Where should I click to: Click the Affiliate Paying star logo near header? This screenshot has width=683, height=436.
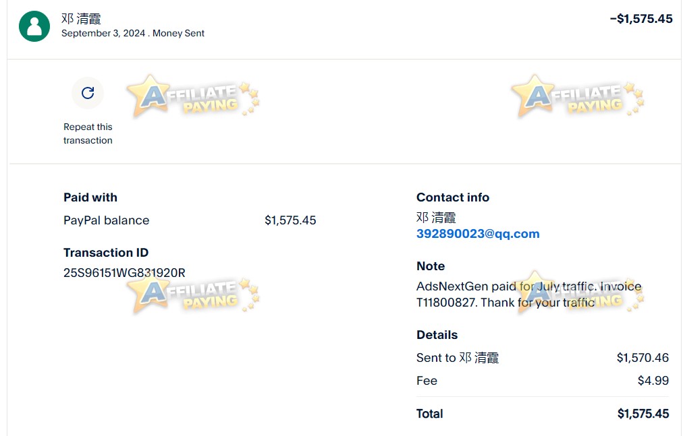[191, 96]
